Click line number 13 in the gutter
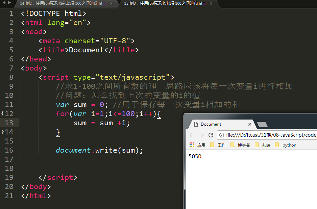This screenshot has height=209, width=317. pos(9,123)
